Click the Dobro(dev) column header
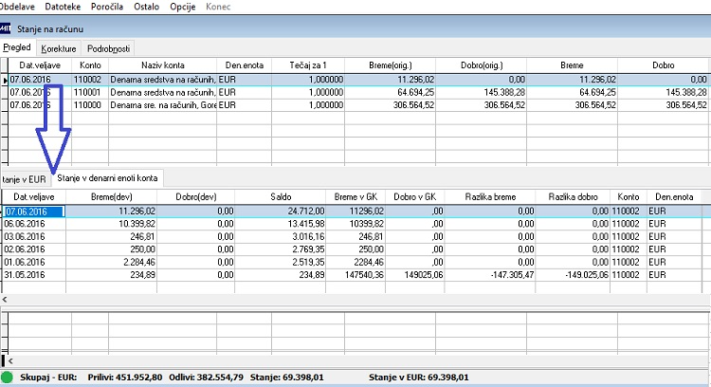This screenshot has width=711, height=387. (x=196, y=197)
